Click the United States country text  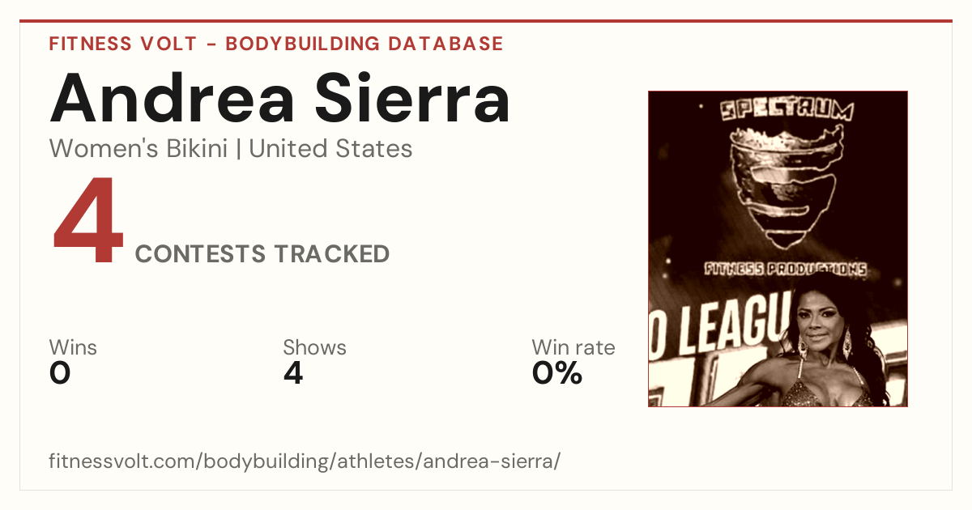point(330,149)
